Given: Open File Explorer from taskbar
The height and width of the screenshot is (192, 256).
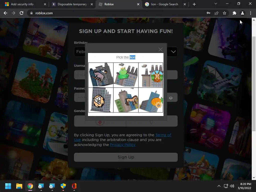Looking at the screenshot, I should 19,186.
